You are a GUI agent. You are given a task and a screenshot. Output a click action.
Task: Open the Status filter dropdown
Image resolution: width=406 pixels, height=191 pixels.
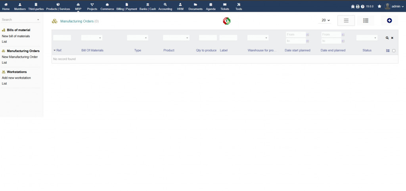[367, 38]
